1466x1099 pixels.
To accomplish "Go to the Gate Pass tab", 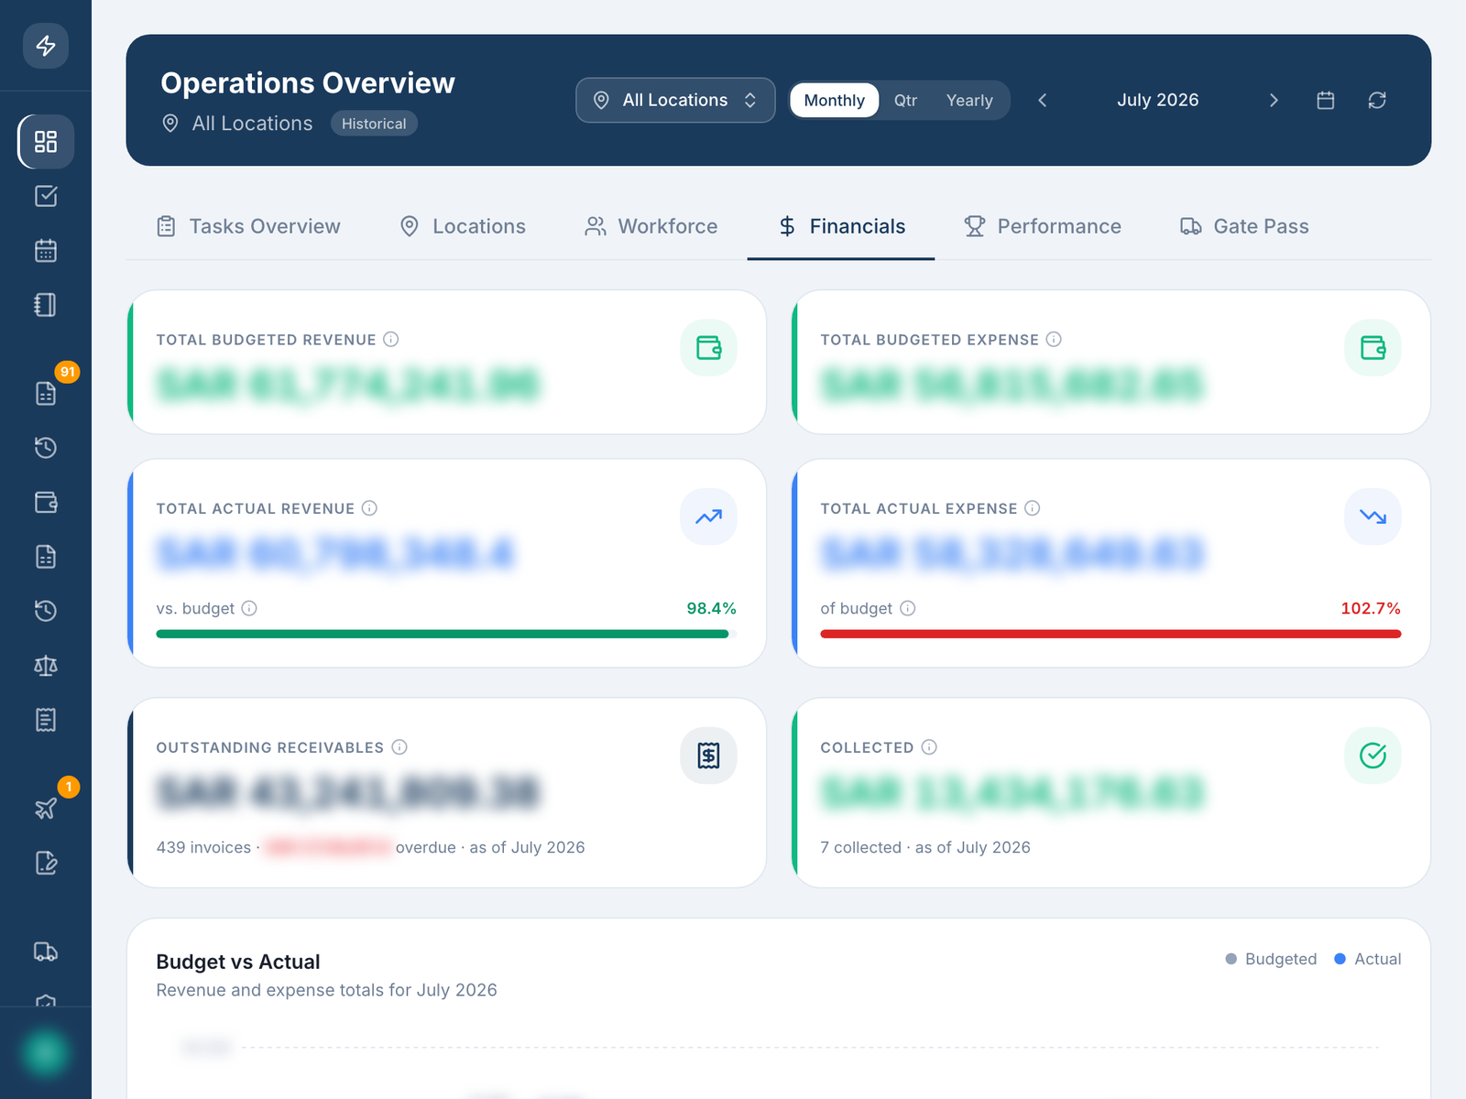I will coord(1244,226).
